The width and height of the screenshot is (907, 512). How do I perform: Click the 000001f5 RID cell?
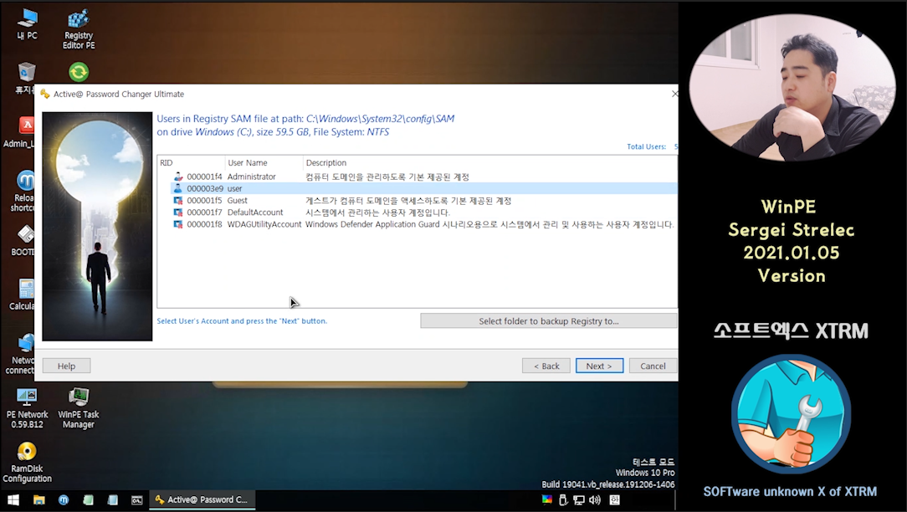point(204,201)
